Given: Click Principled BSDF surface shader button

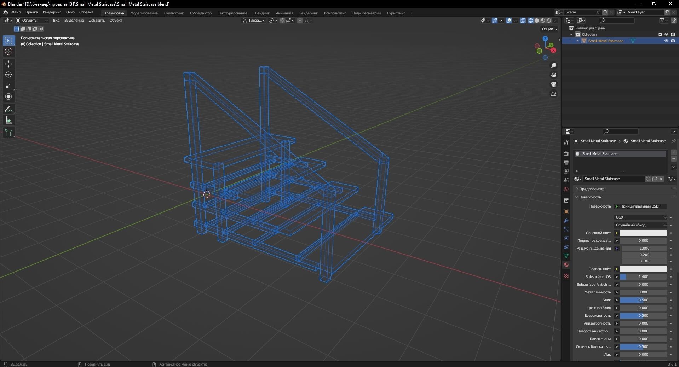Looking at the screenshot, I should click(641, 206).
